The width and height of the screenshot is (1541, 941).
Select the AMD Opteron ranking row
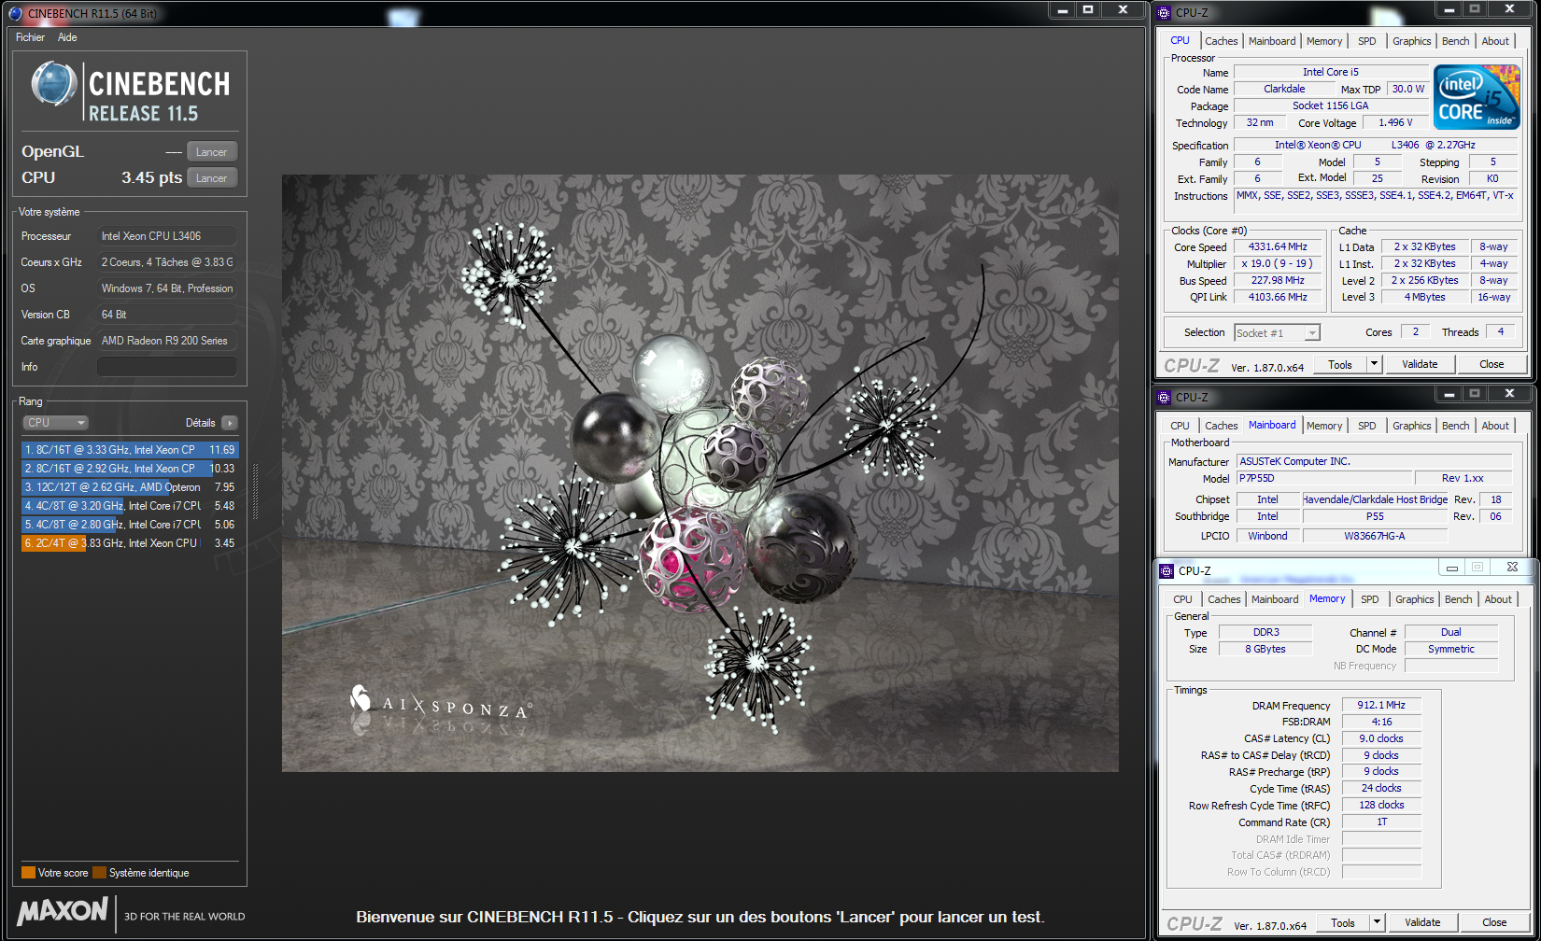pos(130,487)
